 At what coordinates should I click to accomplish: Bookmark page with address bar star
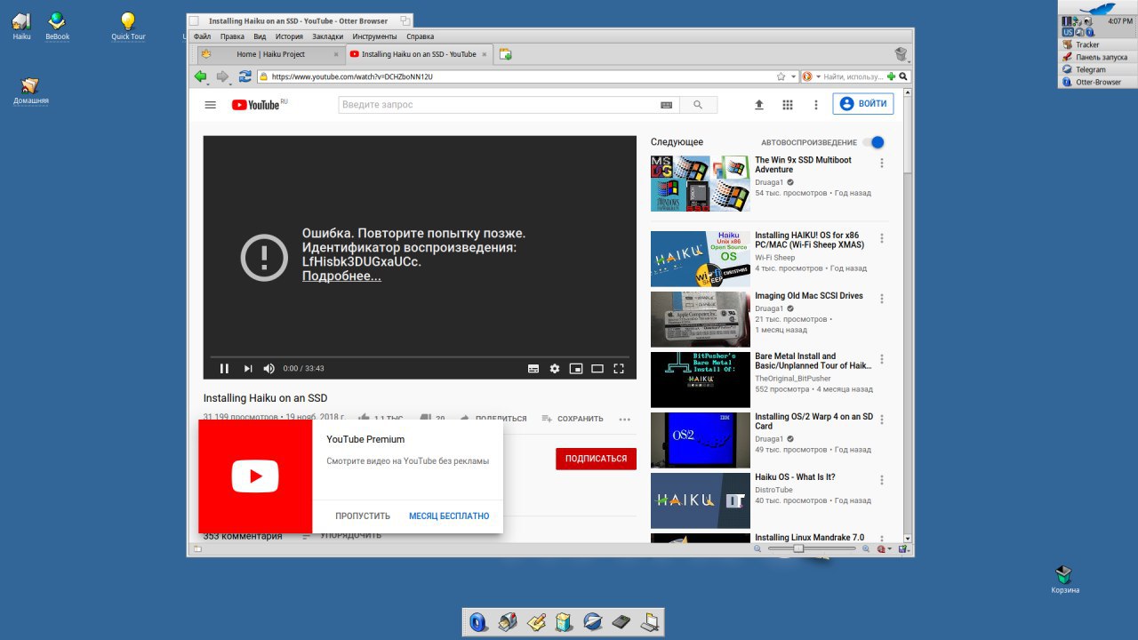pyautogui.click(x=781, y=76)
